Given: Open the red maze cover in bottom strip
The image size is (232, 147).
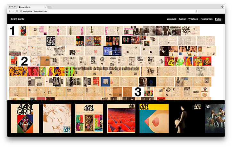Looking at the screenshot, I should coord(121,118).
